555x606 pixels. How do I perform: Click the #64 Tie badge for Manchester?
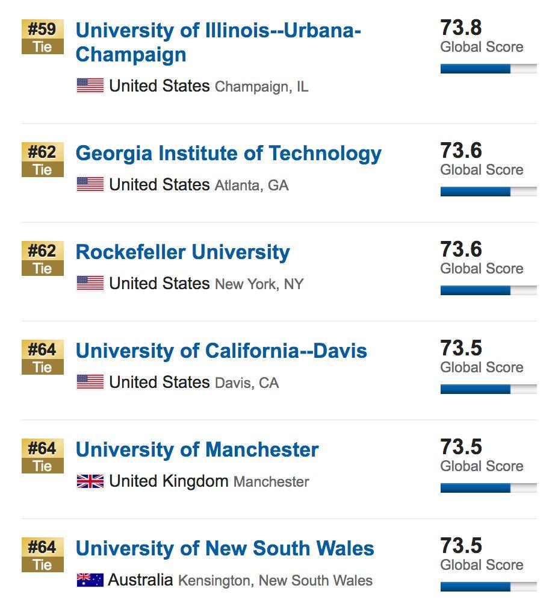click(x=42, y=457)
